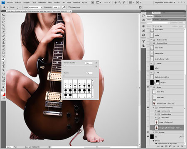This screenshot has width=187, height=149.
Task: Hide the BG layer
Action: pos(148,137)
